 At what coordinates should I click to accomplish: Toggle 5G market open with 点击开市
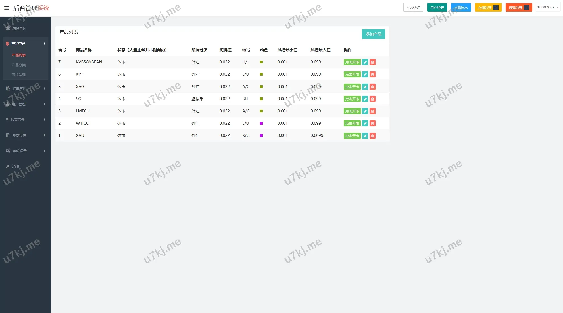352,99
